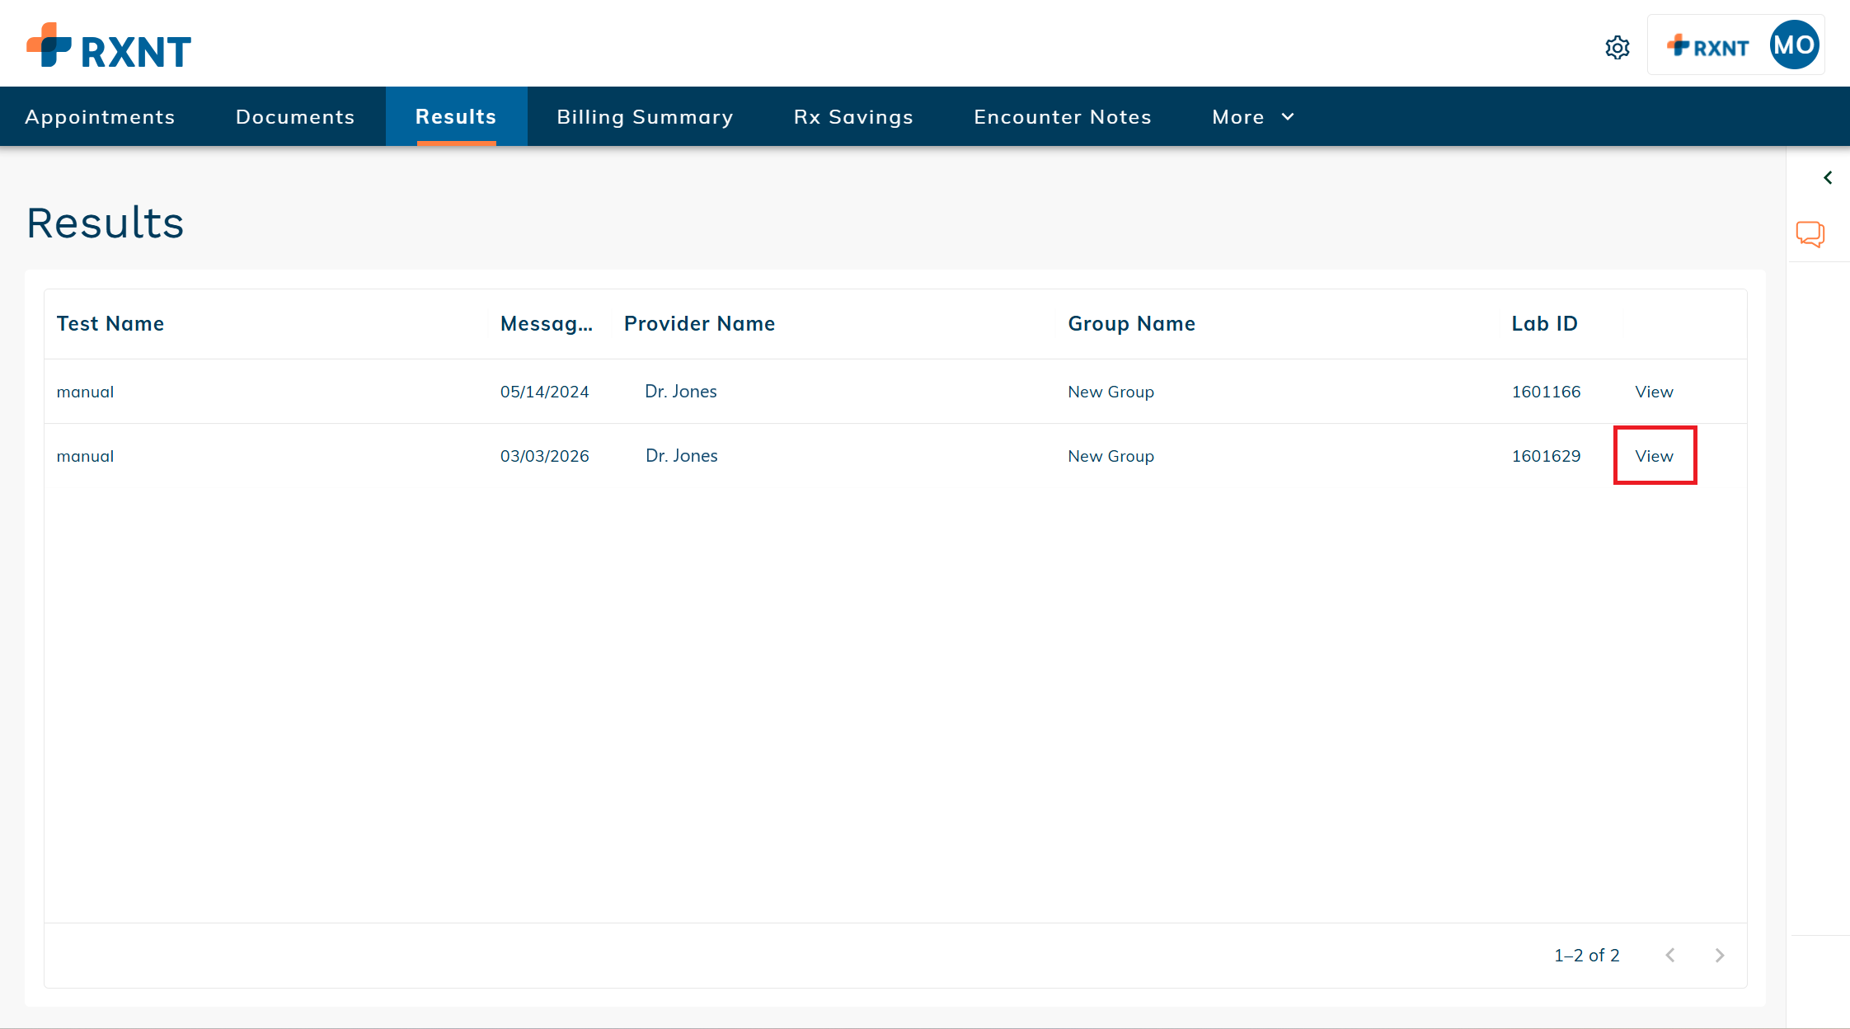This screenshot has width=1850, height=1029.
Task: View the lab result 1601166
Action: pyautogui.click(x=1654, y=392)
